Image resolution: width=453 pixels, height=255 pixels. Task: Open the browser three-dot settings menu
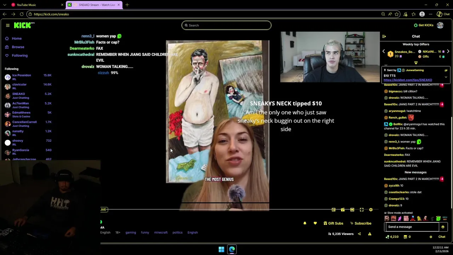(430, 14)
